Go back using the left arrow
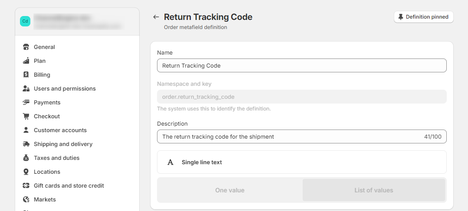The image size is (468, 211). pyautogui.click(x=156, y=17)
